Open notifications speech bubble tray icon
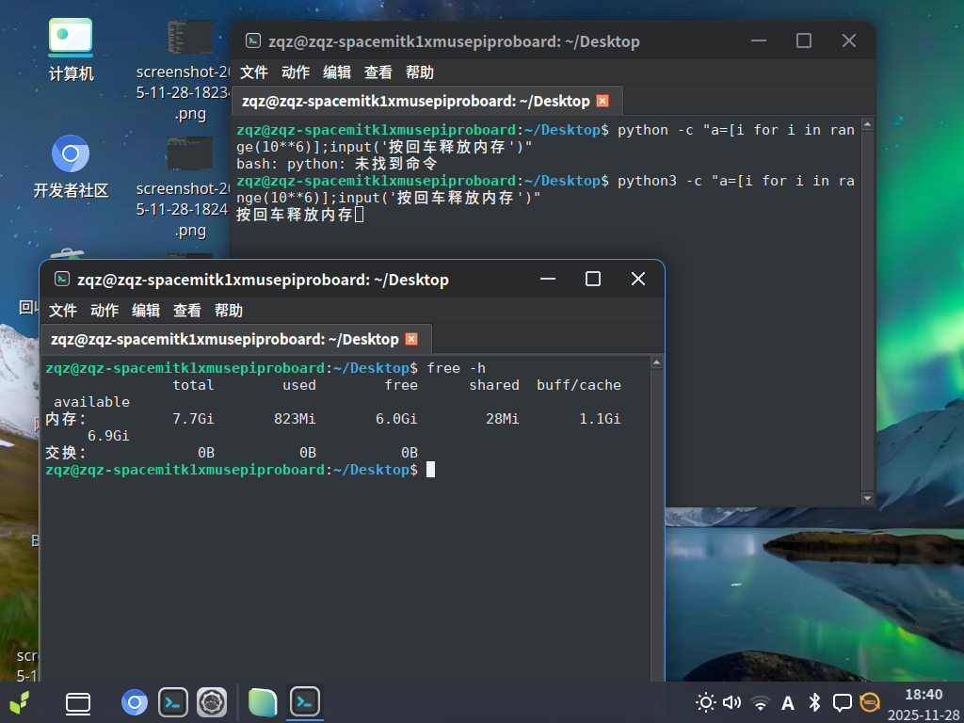964x723 pixels. (842, 702)
